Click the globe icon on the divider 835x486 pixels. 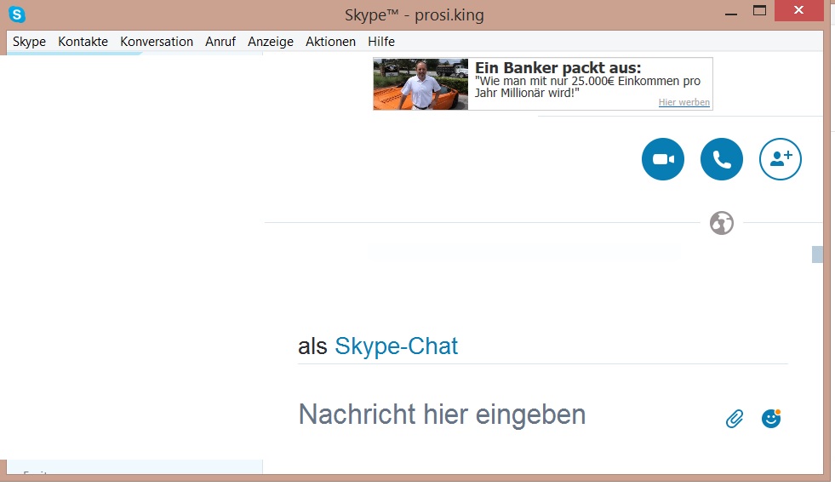[722, 223]
